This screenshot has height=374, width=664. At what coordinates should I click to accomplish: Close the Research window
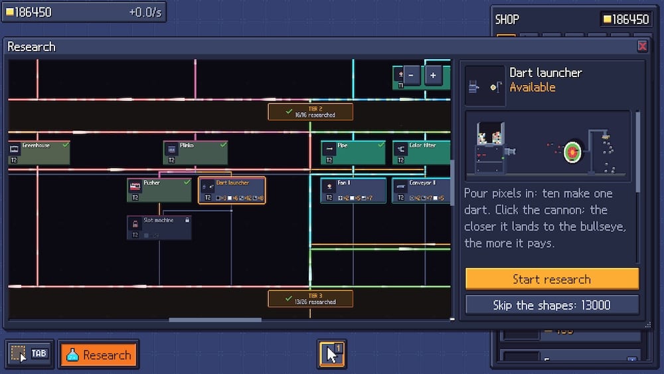click(642, 46)
